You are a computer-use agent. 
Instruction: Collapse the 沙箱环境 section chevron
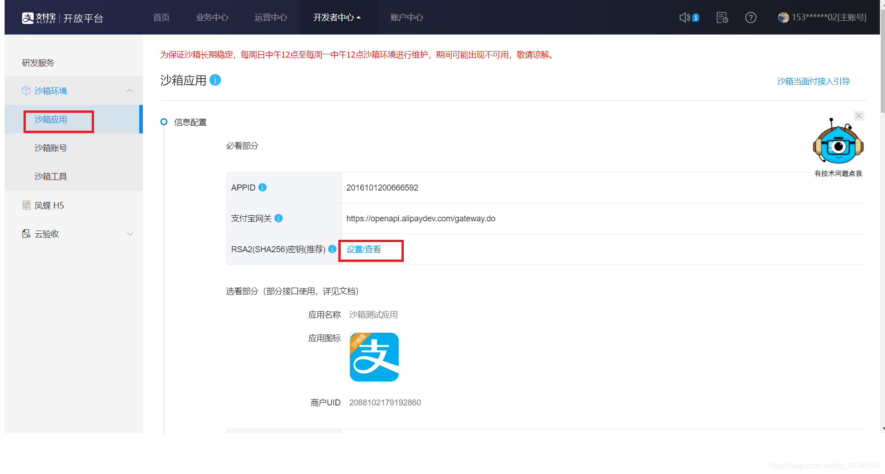130,91
